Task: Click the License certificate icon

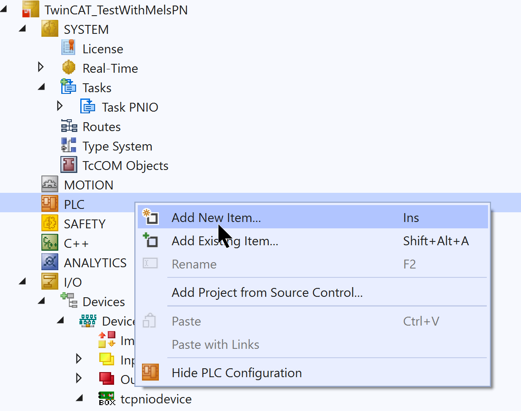Action: coord(68,48)
